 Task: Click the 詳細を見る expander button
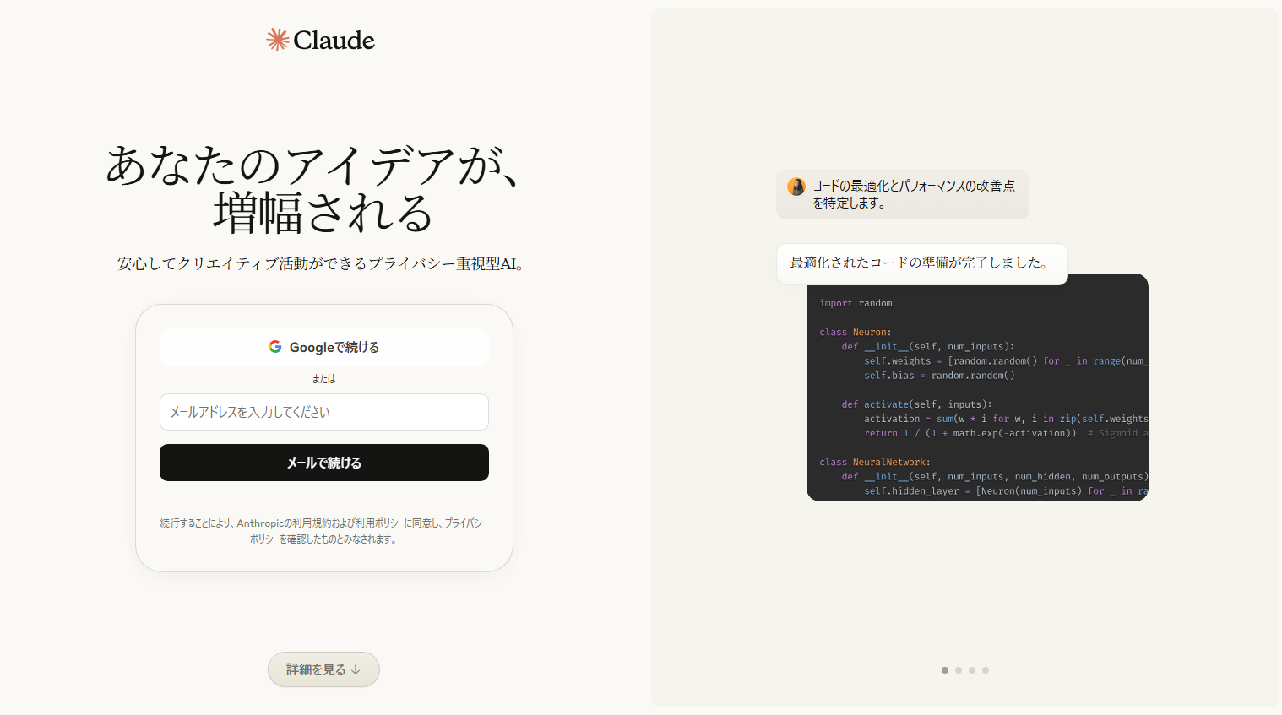(323, 669)
